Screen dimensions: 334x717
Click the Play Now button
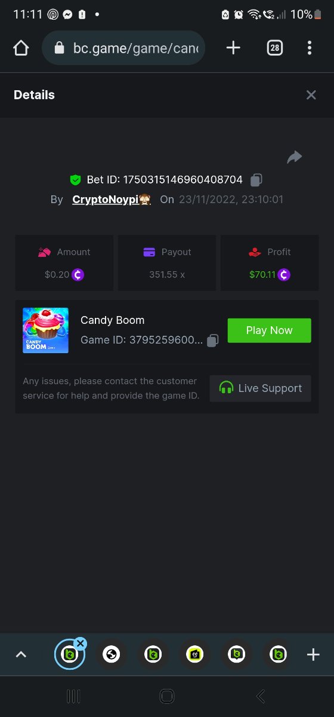point(269,330)
